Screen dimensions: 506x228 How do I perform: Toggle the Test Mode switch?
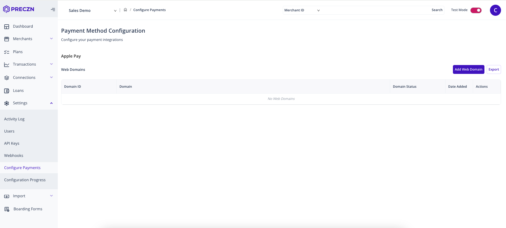(476, 10)
